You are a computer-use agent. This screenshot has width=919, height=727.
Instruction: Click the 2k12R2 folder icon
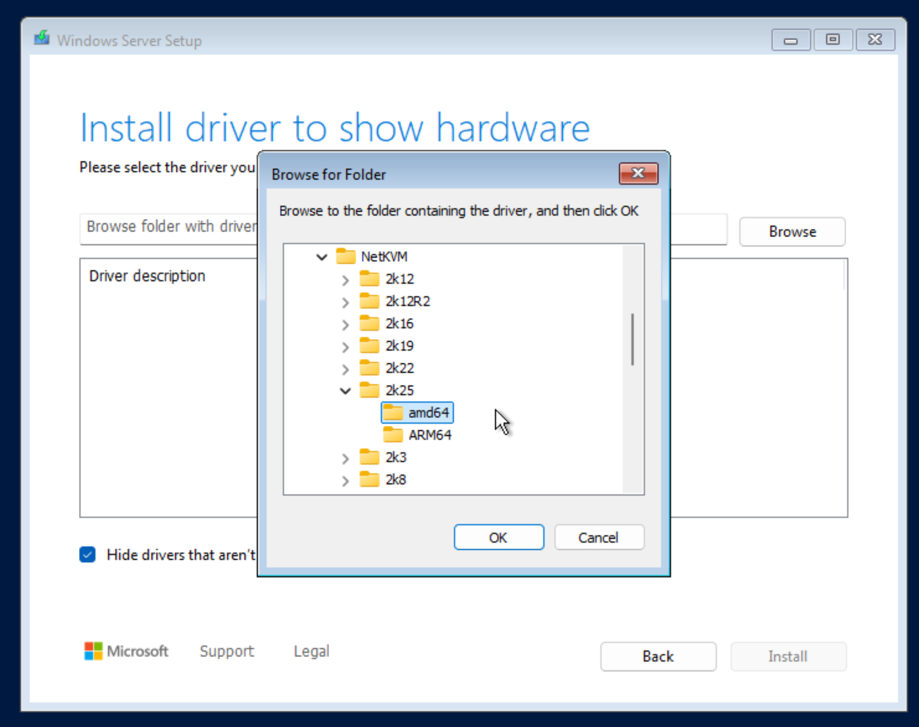click(x=369, y=301)
